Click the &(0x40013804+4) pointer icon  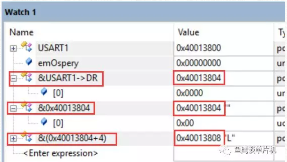tap(27, 137)
